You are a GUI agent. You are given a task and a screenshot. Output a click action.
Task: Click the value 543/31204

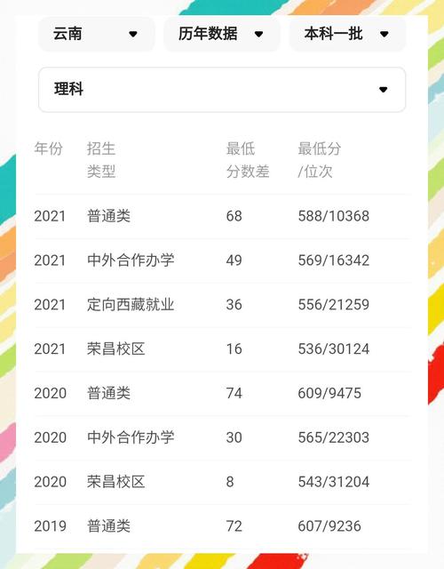click(x=334, y=482)
